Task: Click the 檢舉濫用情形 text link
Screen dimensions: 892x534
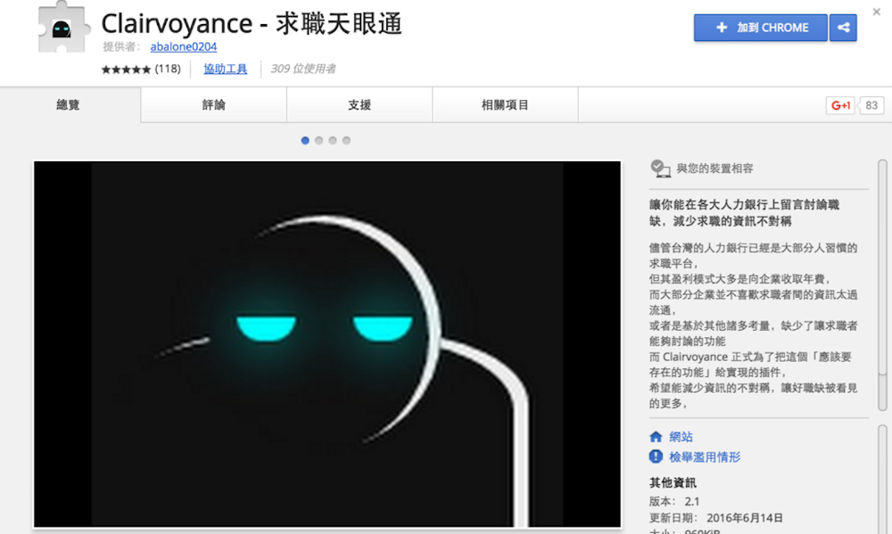Action: click(x=704, y=456)
